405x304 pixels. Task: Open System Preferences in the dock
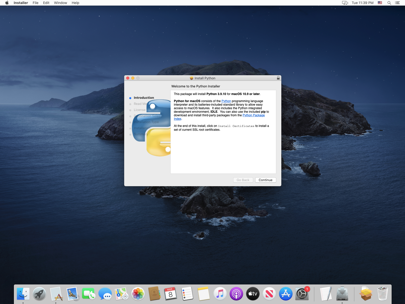pyautogui.click(x=302, y=294)
